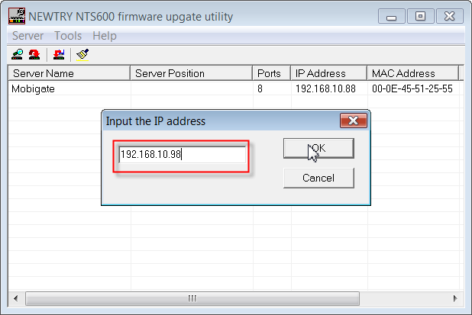Screen dimensions: 472x315
Task: Sort by Server Name column header
Action: 69,73
